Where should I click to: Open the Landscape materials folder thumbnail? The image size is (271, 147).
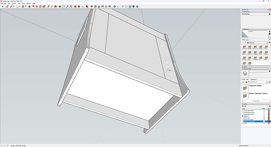tap(255, 52)
